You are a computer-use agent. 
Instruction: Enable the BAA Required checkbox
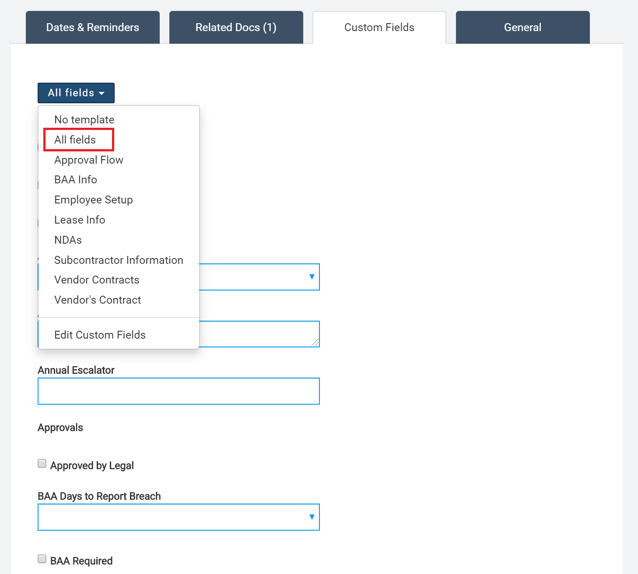42,559
